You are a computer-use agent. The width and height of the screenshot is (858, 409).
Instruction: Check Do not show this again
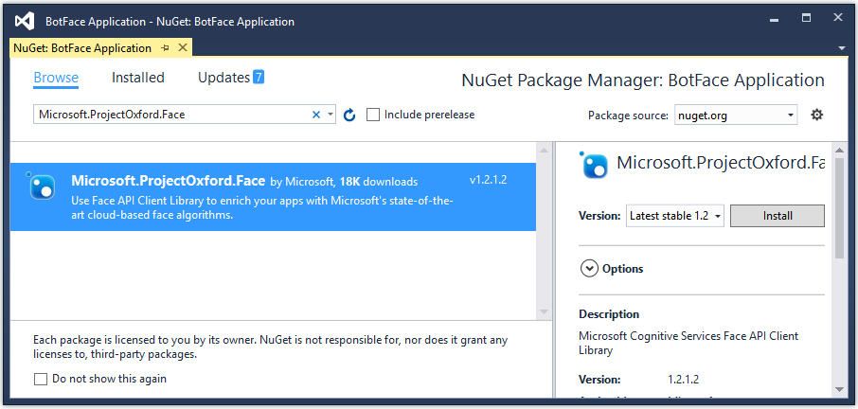tap(41, 379)
